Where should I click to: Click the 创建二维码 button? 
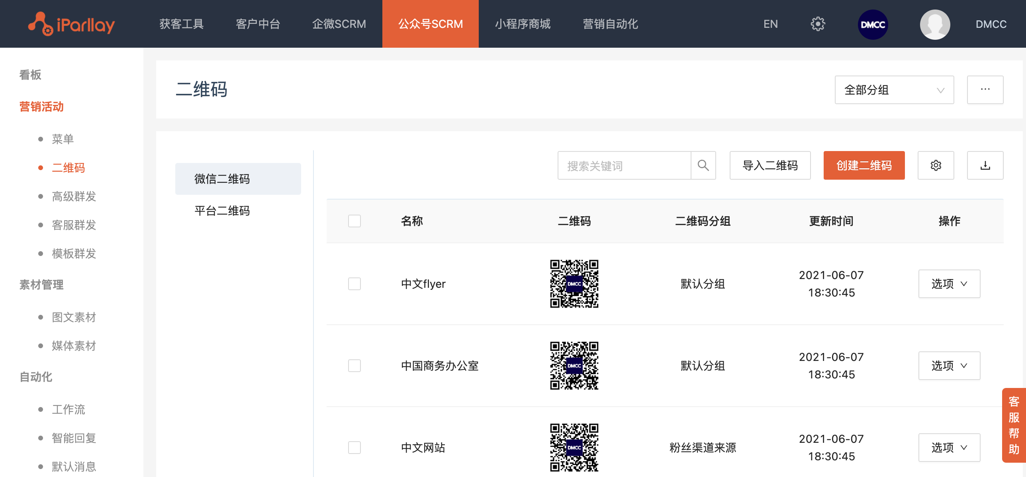pyautogui.click(x=863, y=165)
